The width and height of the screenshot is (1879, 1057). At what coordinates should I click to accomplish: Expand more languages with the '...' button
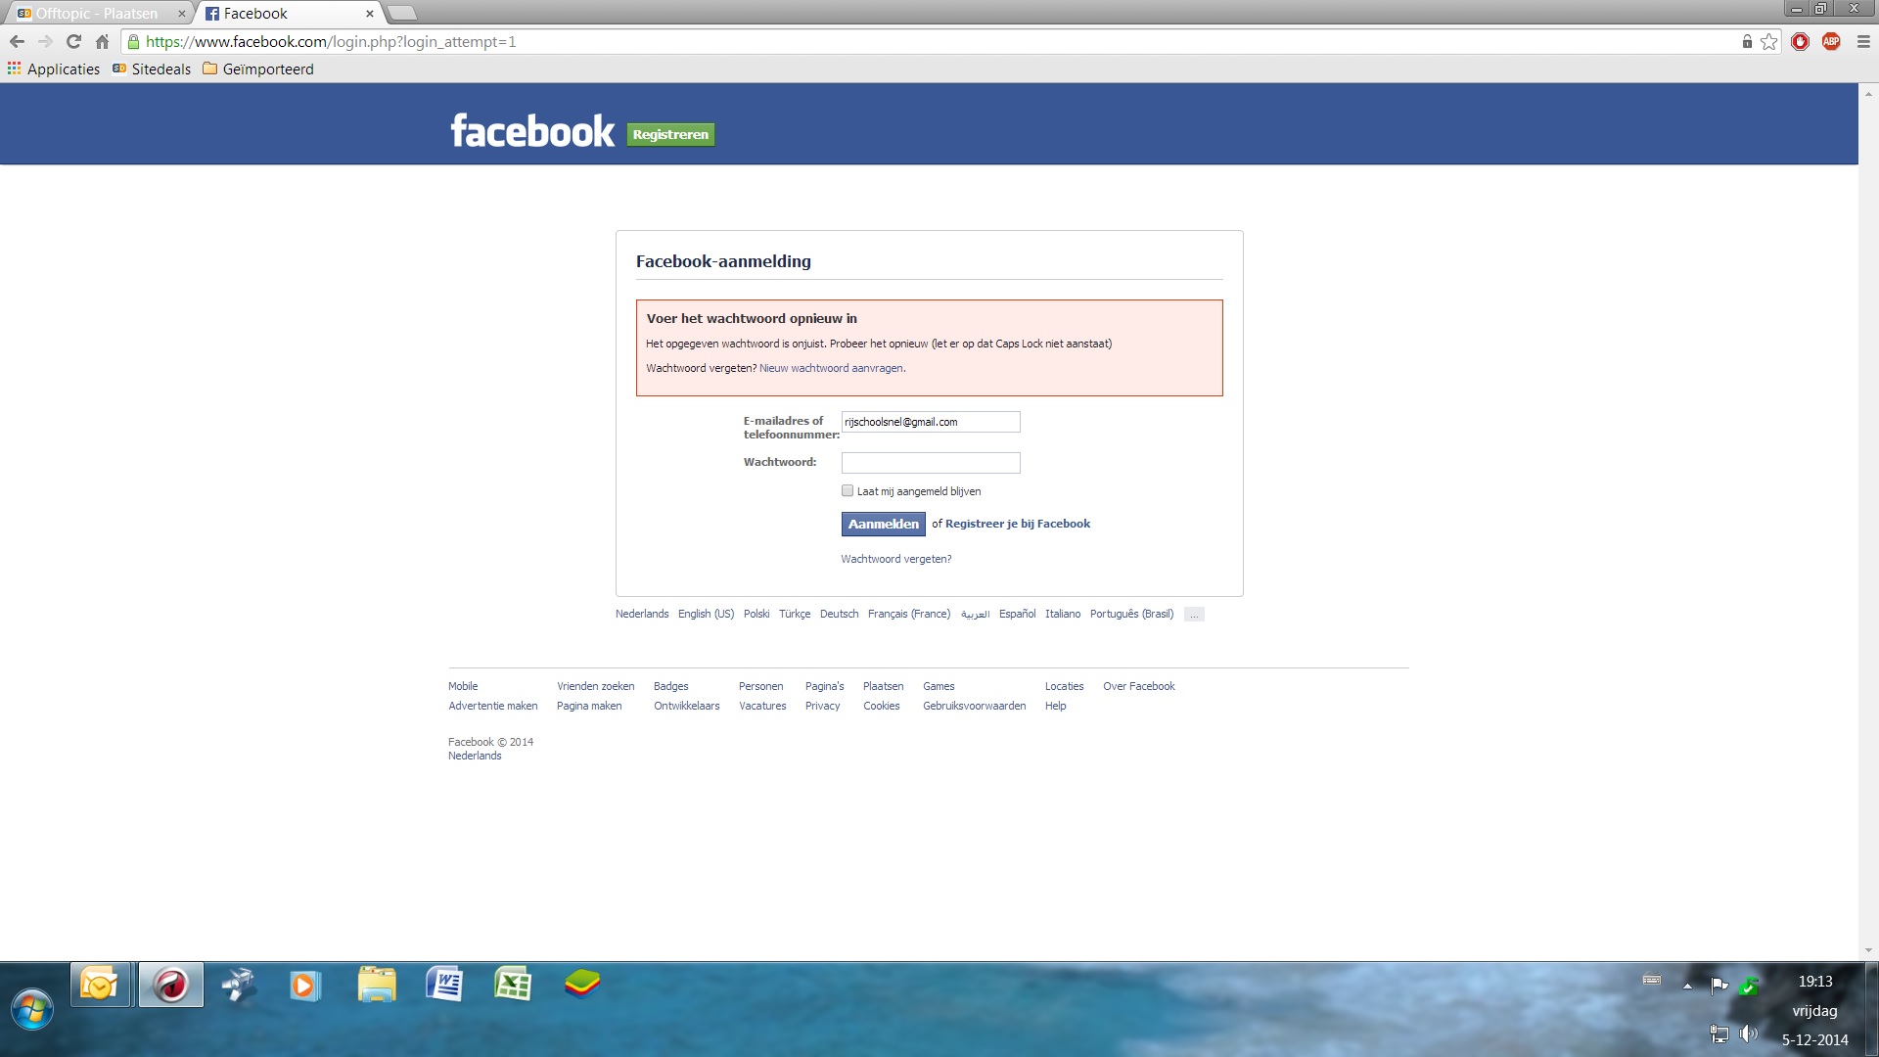(1194, 615)
